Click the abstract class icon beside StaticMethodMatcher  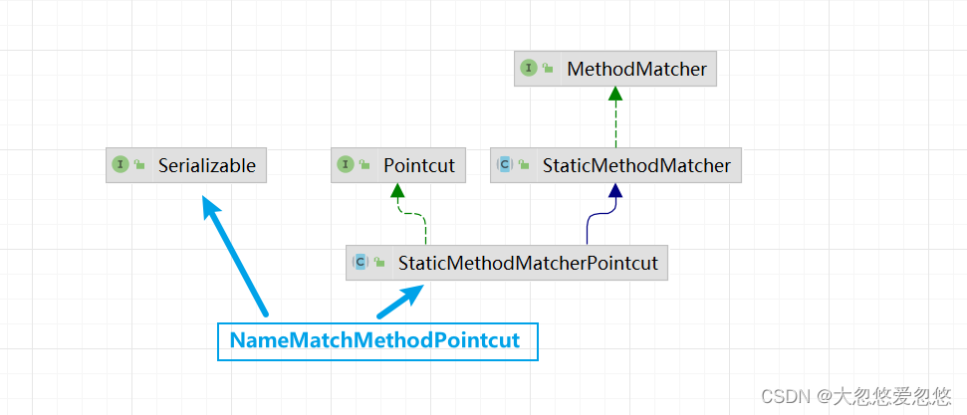pos(505,164)
